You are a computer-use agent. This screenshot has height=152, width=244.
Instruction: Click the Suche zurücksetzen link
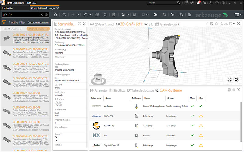[x=38, y=22]
